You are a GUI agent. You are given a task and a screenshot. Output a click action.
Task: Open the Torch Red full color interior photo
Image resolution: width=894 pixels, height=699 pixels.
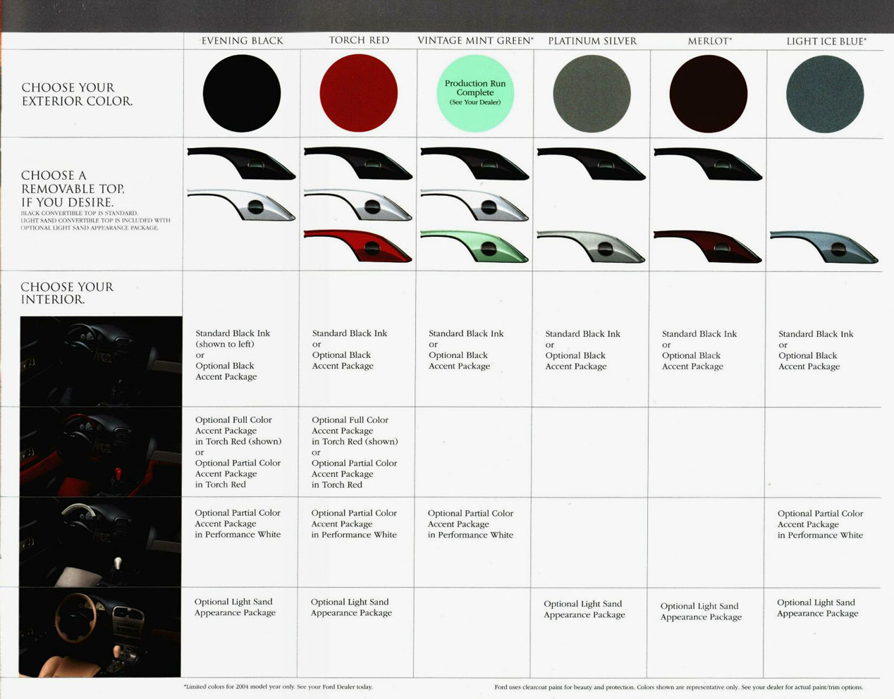pos(101,452)
